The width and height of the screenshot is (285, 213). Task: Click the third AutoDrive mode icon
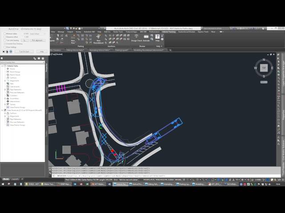pyautogui.click(x=11, y=51)
